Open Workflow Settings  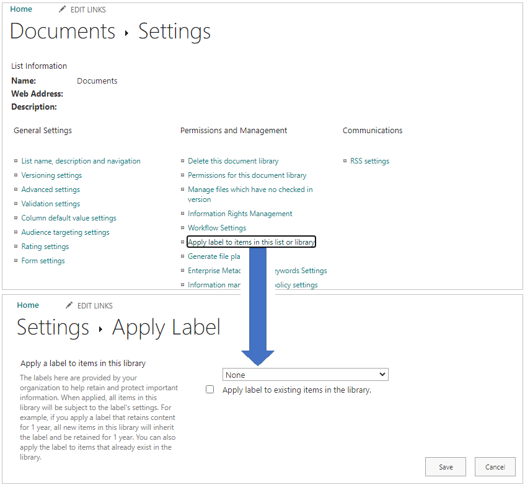[216, 227]
